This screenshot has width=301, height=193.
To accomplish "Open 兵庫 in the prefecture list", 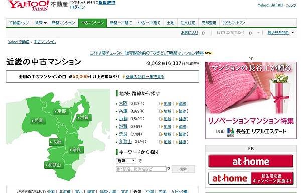I will [x=123, y=111].
